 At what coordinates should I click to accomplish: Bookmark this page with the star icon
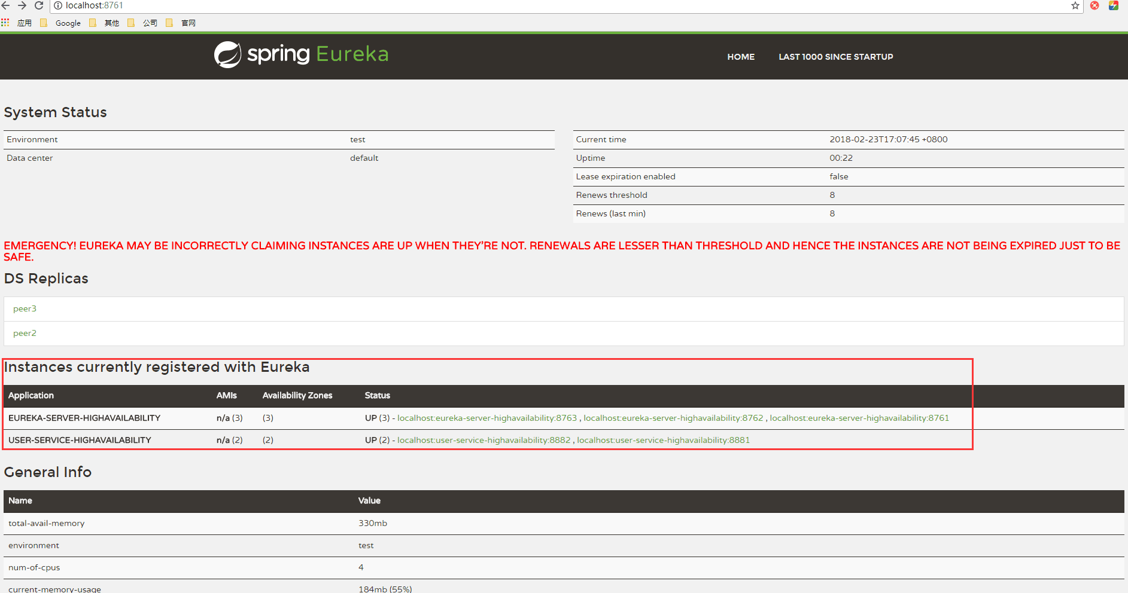[1075, 5]
